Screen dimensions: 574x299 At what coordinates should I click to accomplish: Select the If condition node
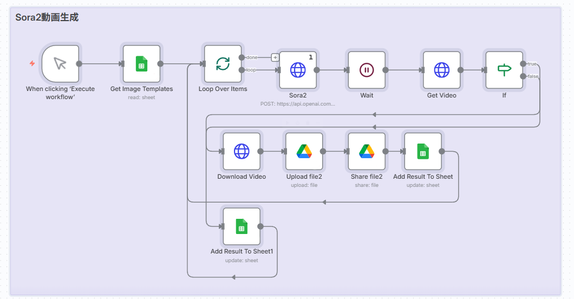[504, 70]
